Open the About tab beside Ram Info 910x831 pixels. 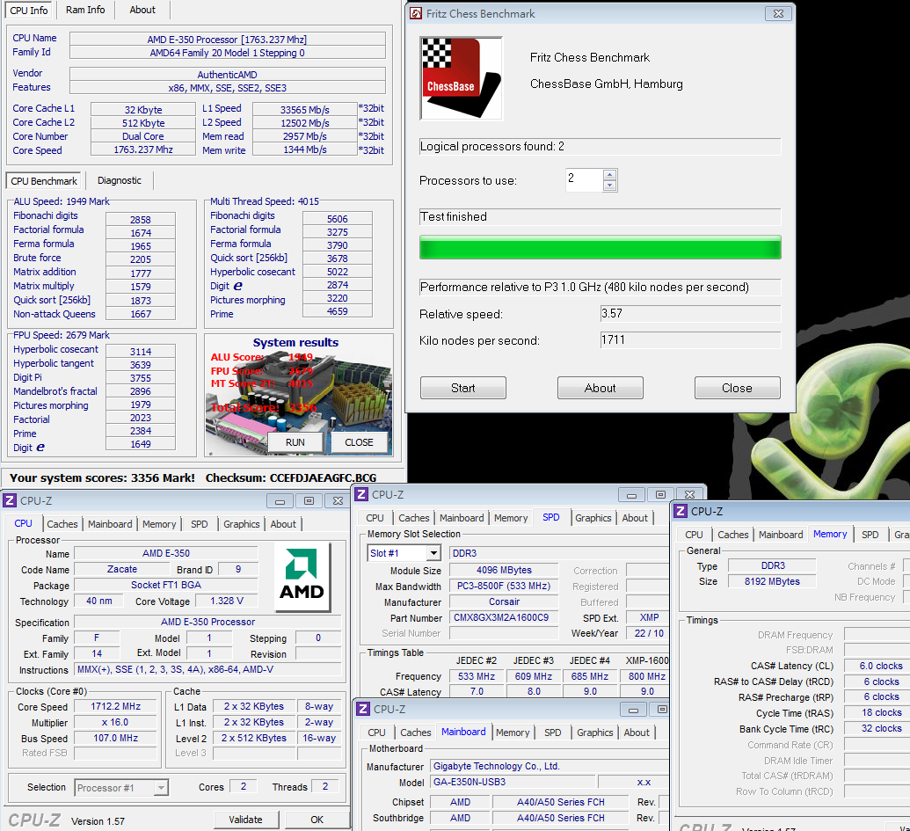click(142, 10)
